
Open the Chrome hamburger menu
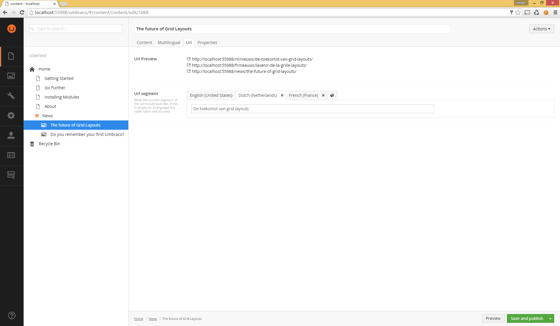pos(555,12)
